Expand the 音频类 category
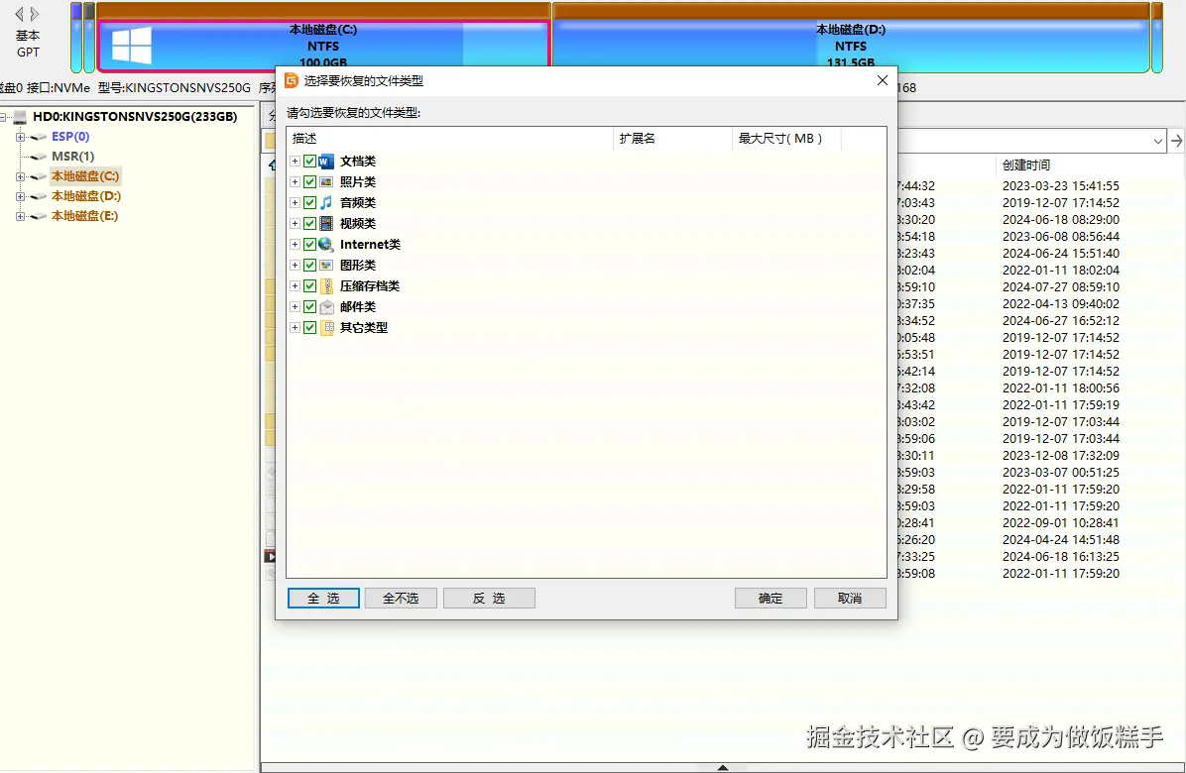Screen dimensions: 1186x773 point(296,202)
